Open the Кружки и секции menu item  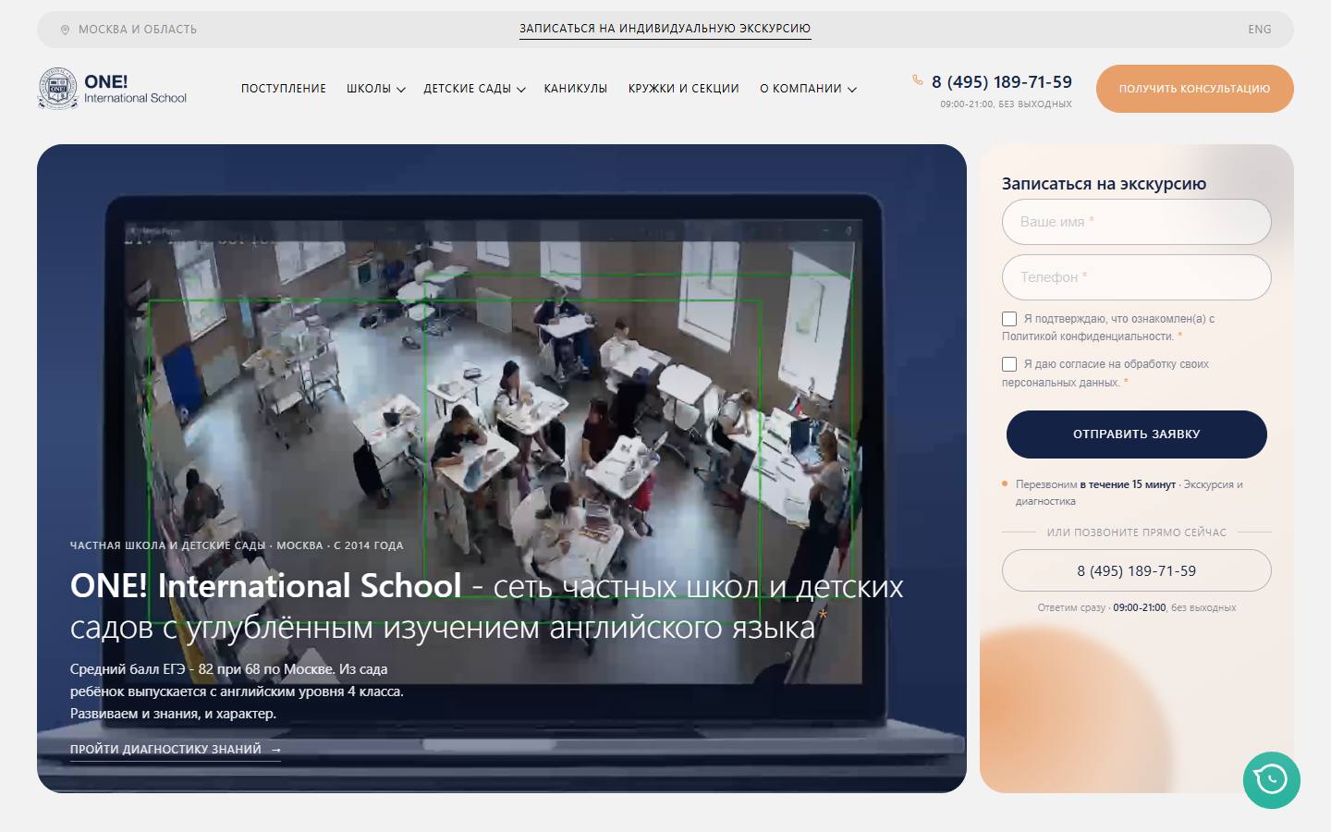684,89
